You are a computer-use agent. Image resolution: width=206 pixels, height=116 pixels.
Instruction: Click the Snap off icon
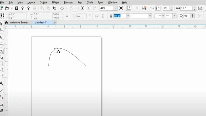point(144,8)
